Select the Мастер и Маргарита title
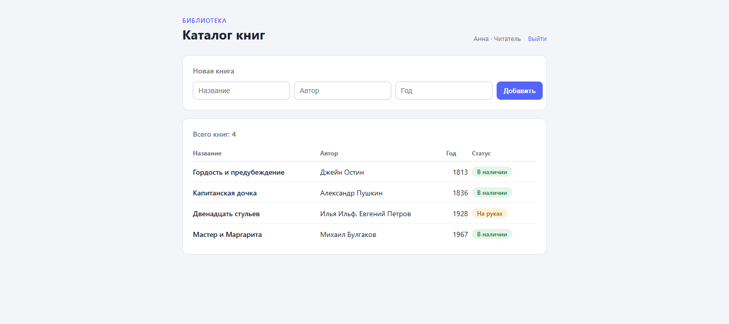 click(x=227, y=234)
